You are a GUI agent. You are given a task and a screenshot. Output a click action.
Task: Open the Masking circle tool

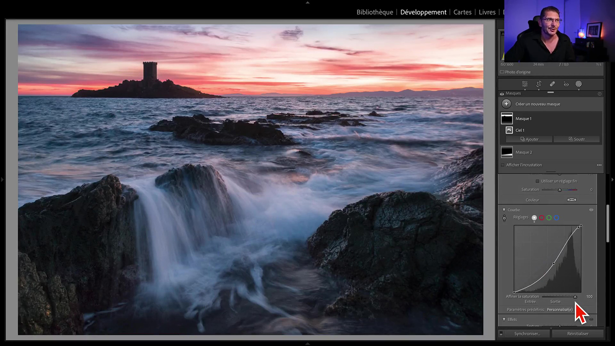click(x=579, y=84)
